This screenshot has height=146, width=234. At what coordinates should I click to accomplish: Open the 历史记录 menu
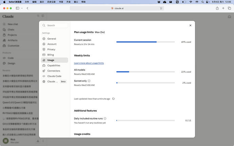tap(51, 2)
